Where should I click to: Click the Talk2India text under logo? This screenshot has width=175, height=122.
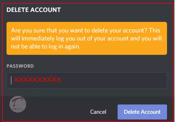[x=18, y=109]
